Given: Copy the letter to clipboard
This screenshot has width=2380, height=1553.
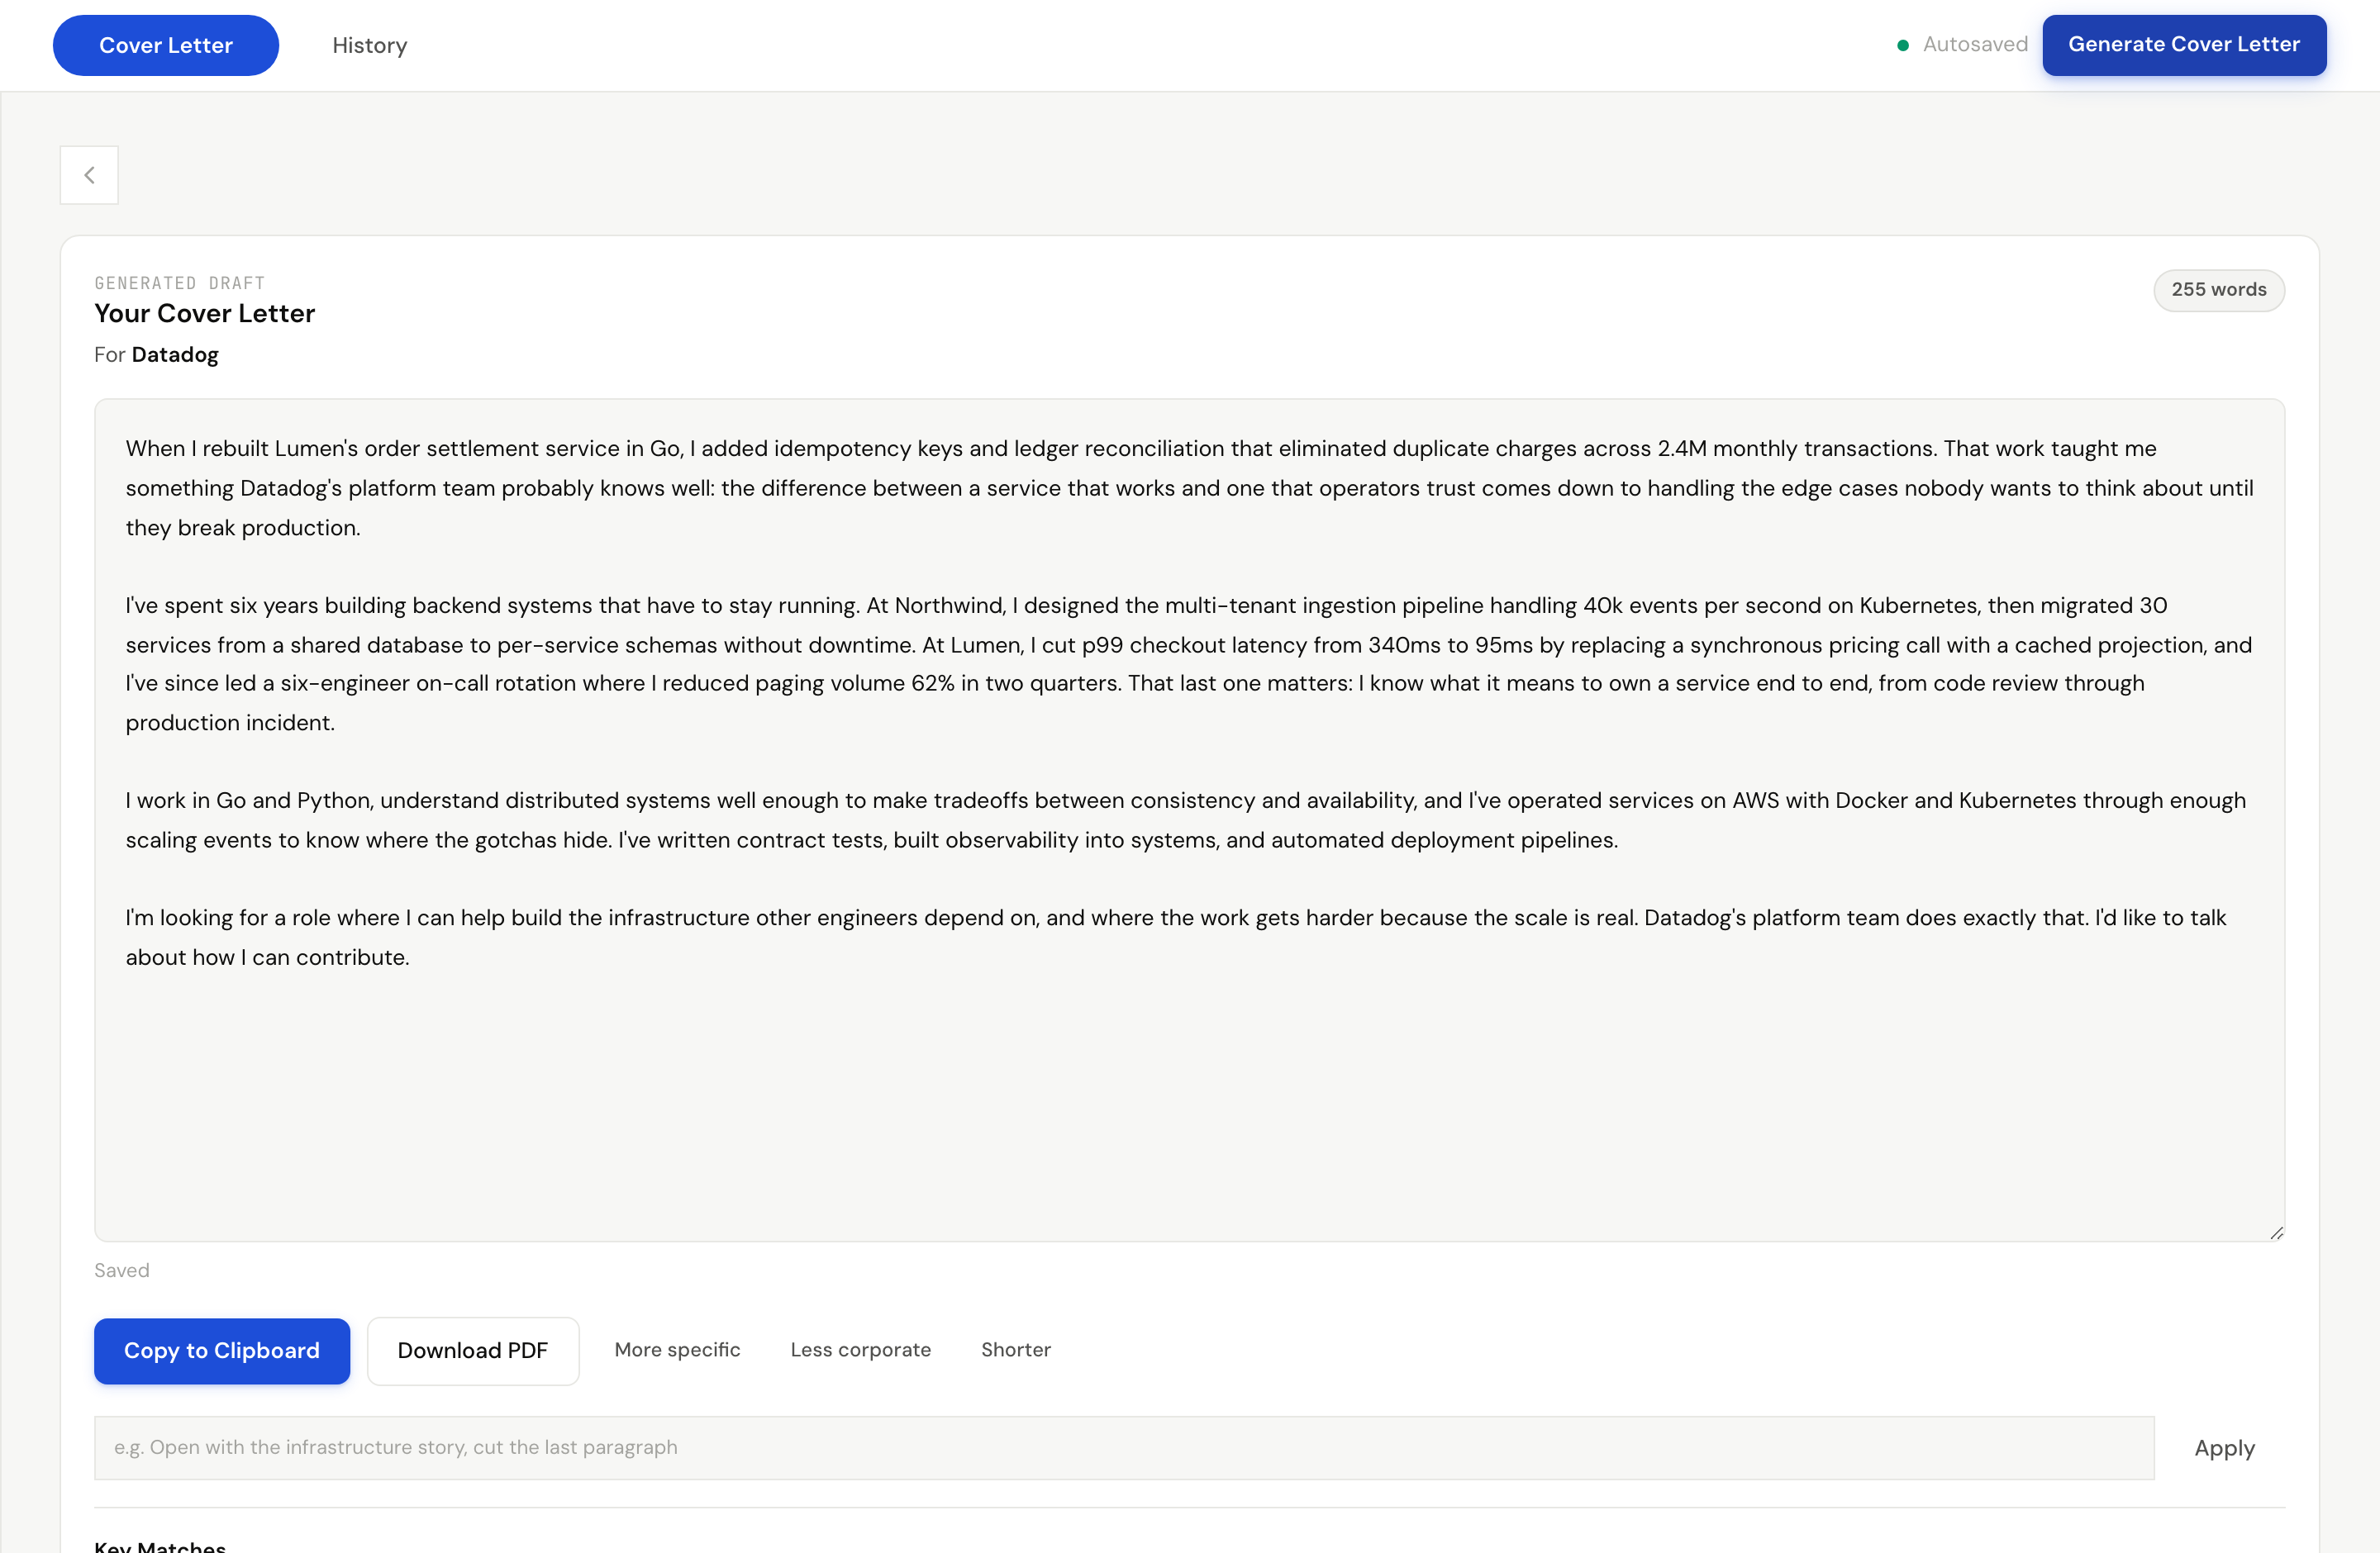Looking at the screenshot, I should tap(222, 1350).
